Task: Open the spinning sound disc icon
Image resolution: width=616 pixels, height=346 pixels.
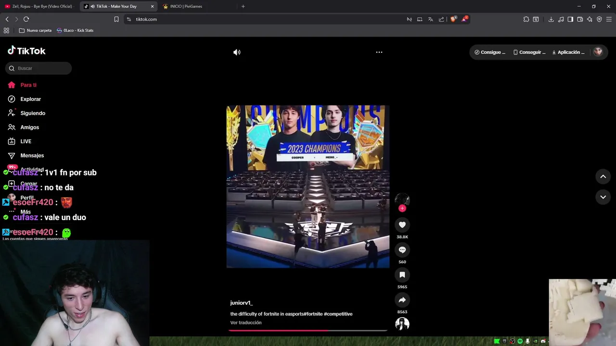Action: (402, 324)
